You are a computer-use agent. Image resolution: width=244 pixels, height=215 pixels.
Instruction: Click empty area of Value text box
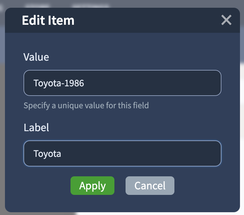(x=152, y=83)
